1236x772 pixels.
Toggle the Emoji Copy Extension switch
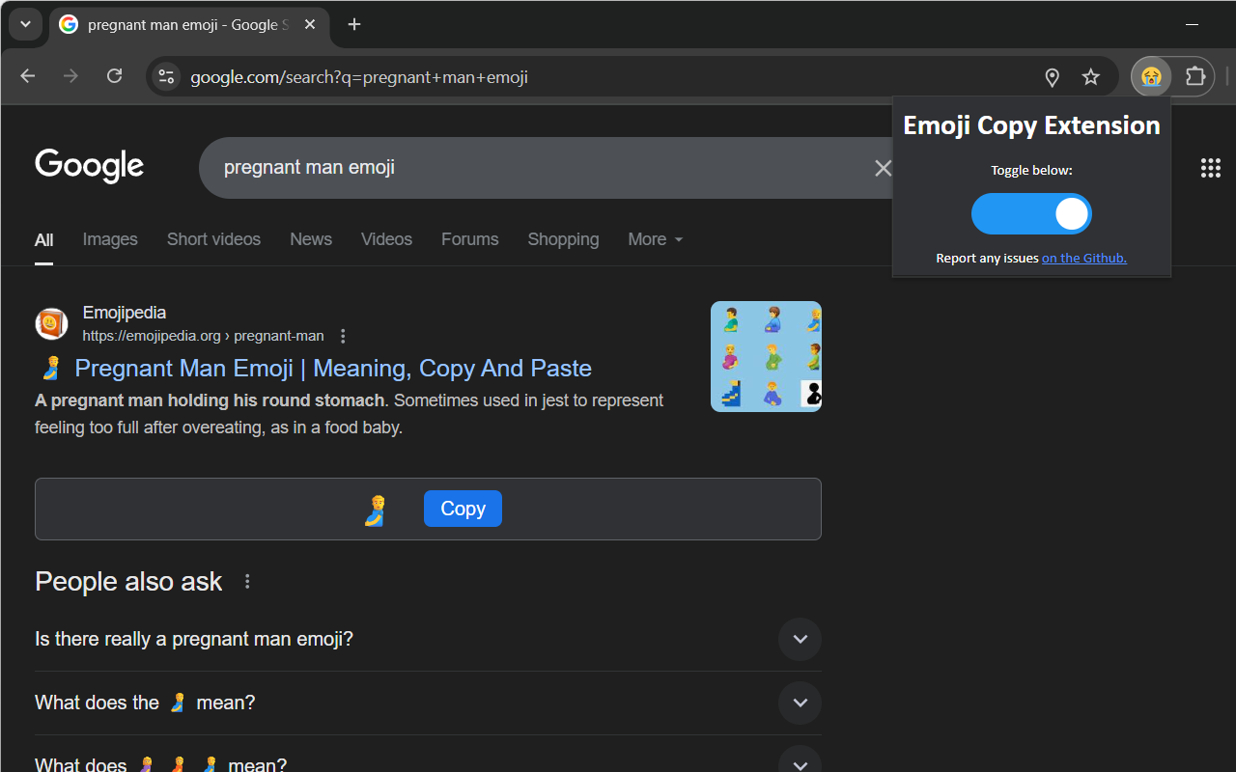tap(1030, 214)
